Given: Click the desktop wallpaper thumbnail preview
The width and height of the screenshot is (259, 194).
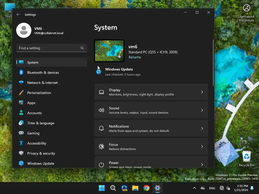Looking at the screenshot, I should [109, 51].
